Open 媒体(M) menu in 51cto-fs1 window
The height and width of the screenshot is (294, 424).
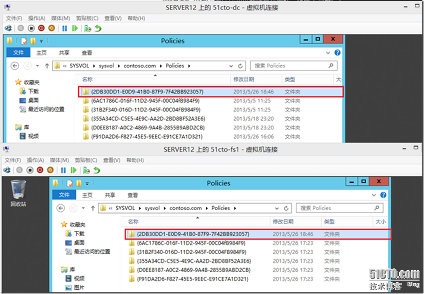click(x=59, y=160)
